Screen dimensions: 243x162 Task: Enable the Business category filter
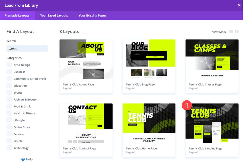[9, 72]
